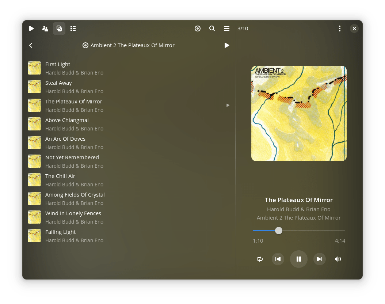
Task: Click the cover thumbnail next to An Arc Of Doves
Action: [34, 142]
